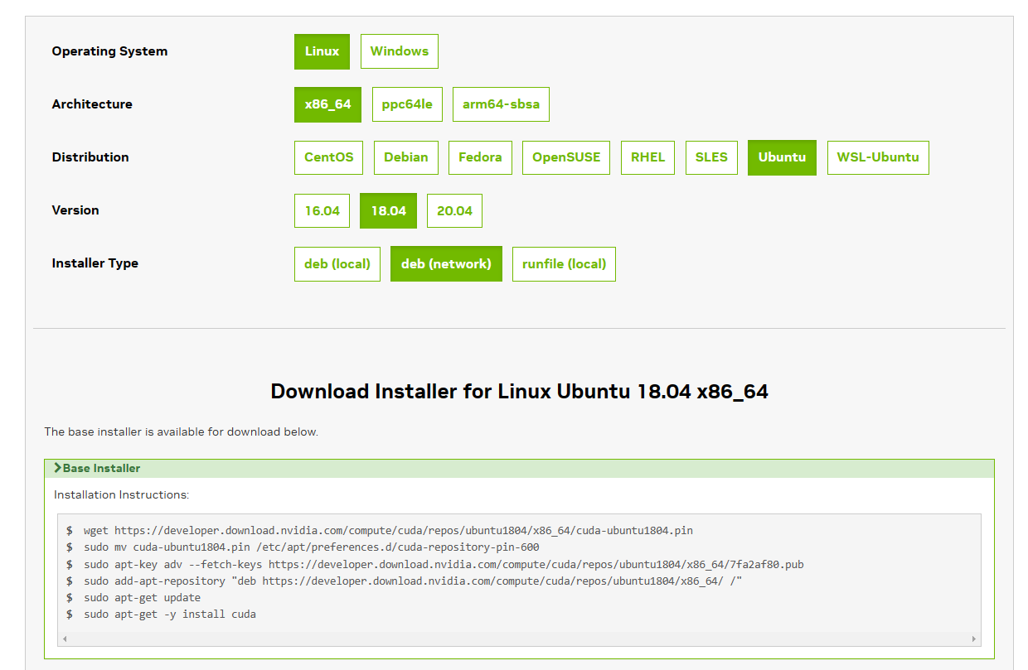The width and height of the screenshot is (1028, 670).
Task: Select runfile (local) installer type
Action: coord(564,263)
